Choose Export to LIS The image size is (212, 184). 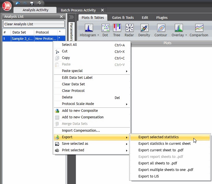point(170,176)
